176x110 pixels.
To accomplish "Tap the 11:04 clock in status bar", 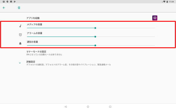I will pos(171,2).
